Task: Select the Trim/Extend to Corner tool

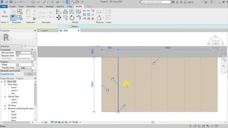Action: [78, 18]
